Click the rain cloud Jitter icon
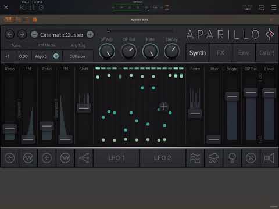Screen dimensions: 279x209 (x=214, y=158)
